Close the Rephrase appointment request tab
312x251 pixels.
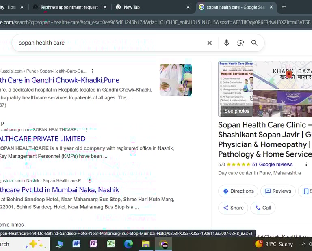click(x=105, y=7)
